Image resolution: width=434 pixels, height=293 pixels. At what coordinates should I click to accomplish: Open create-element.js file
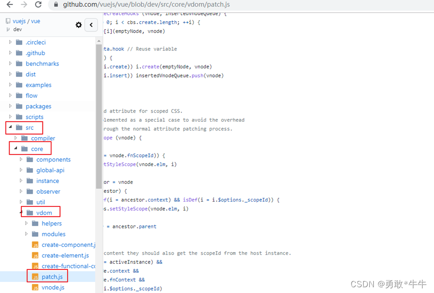pos(65,255)
